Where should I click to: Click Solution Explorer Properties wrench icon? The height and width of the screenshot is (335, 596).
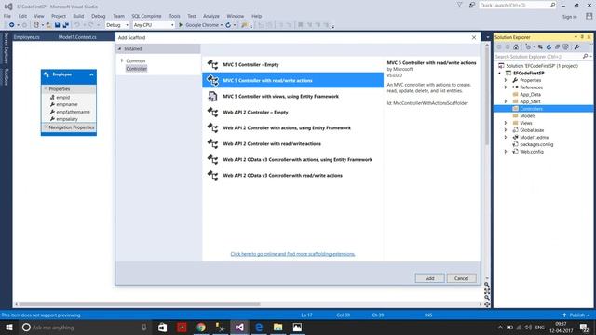pyautogui.click(x=576, y=47)
